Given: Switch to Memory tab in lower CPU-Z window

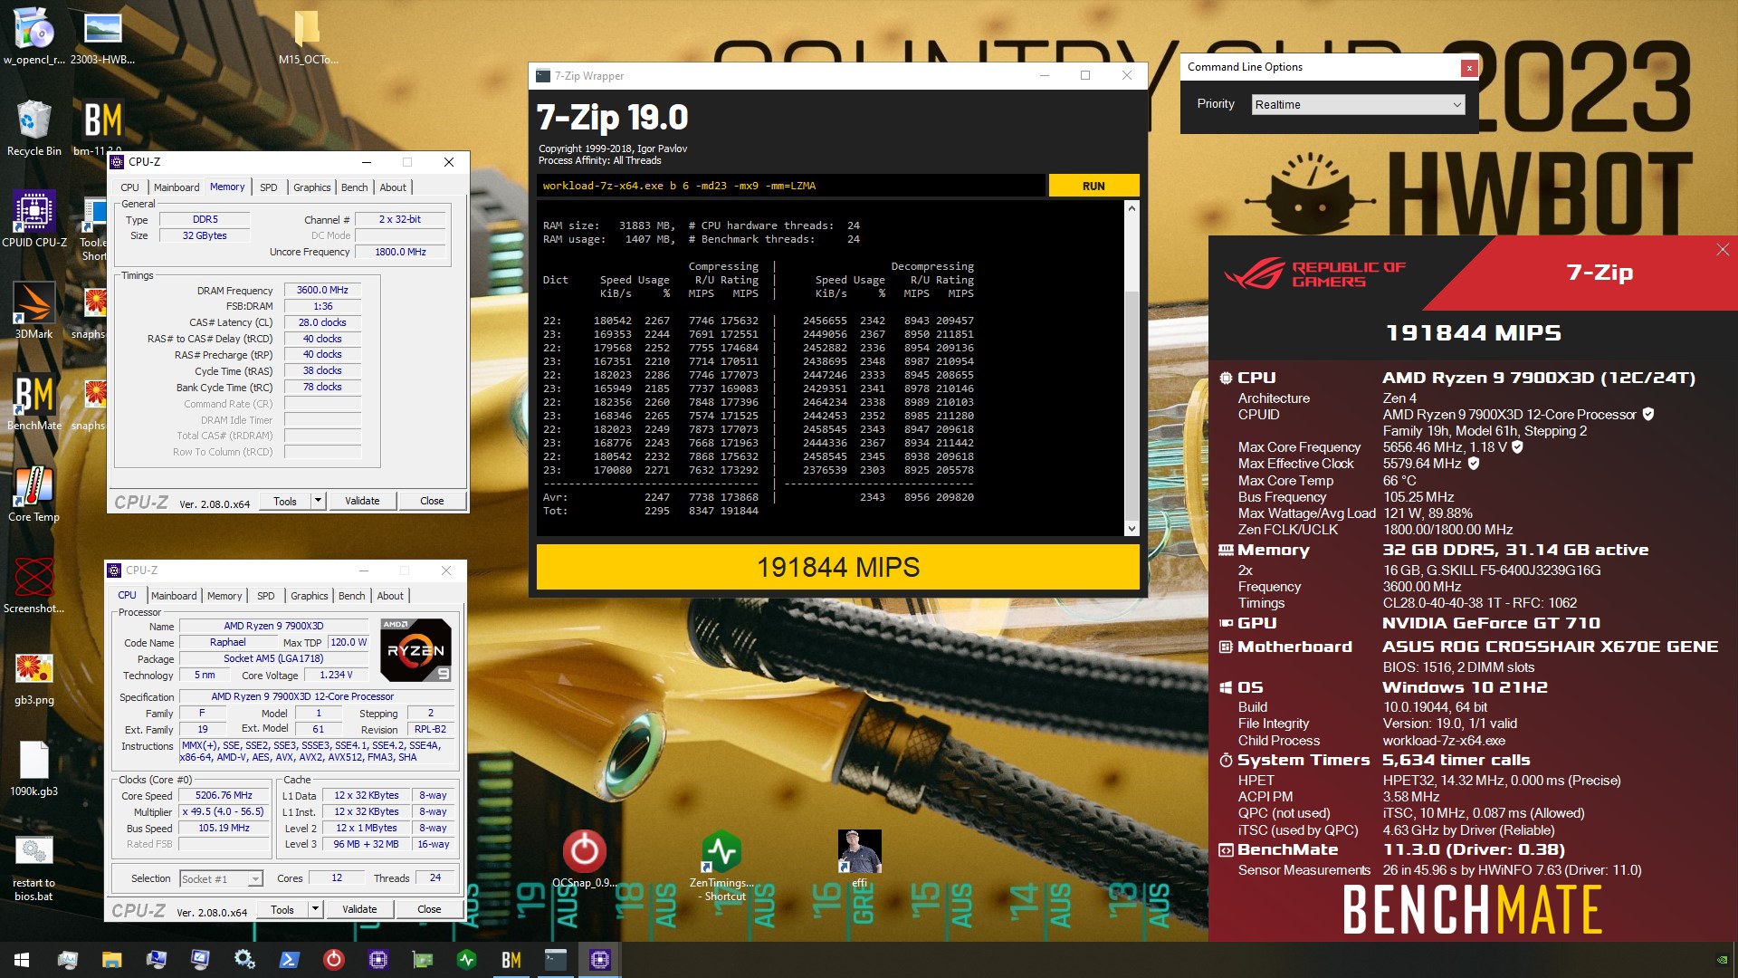Looking at the screenshot, I should click(x=224, y=596).
